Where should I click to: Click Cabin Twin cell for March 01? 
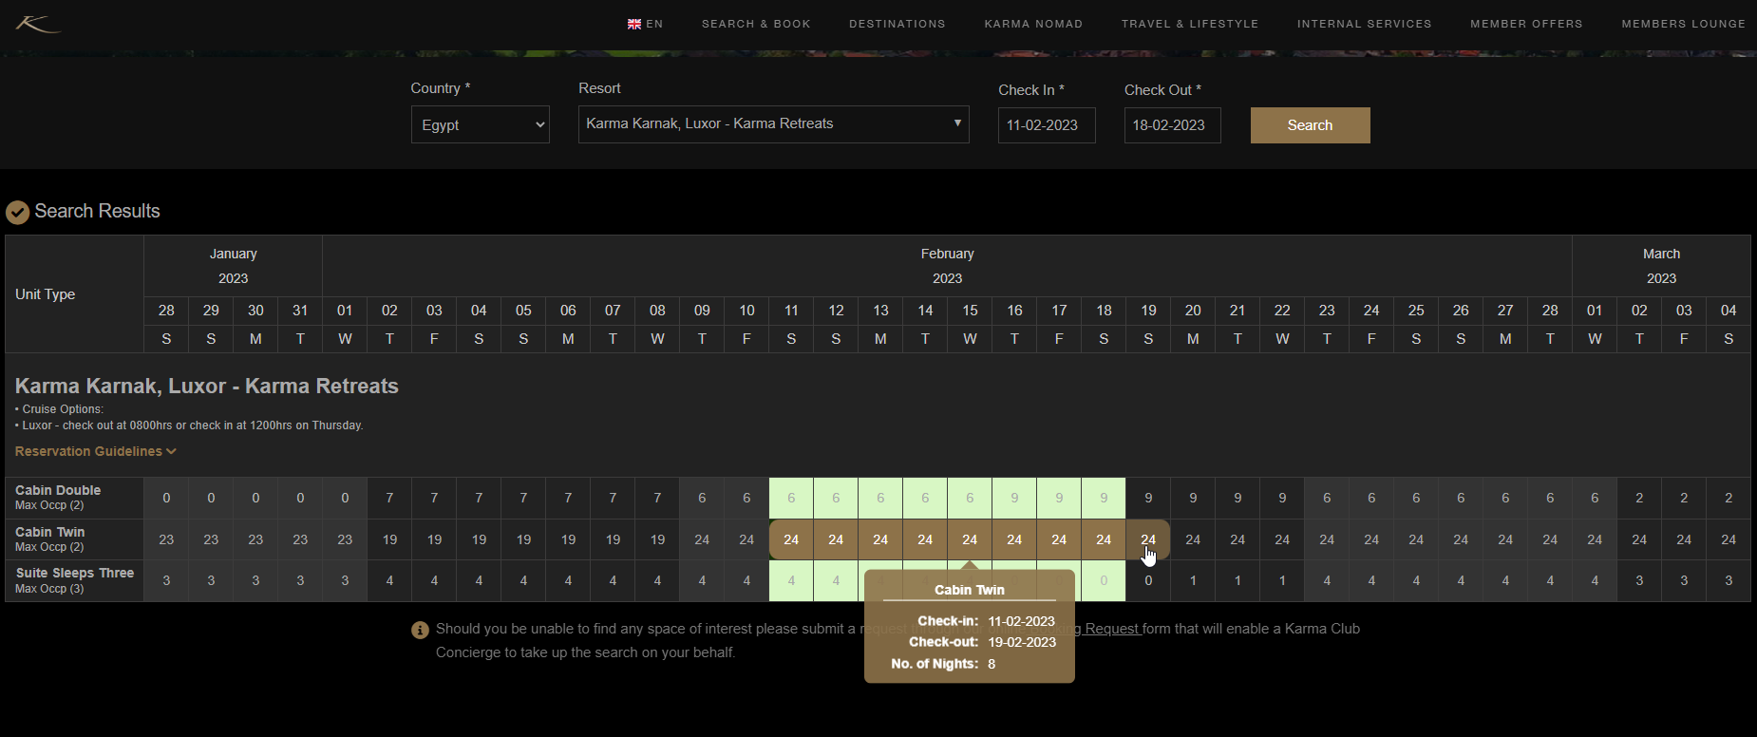pos(1595,539)
